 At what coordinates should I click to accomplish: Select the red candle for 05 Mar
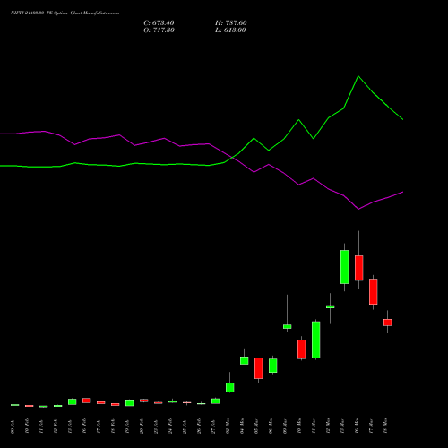[258, 368]
